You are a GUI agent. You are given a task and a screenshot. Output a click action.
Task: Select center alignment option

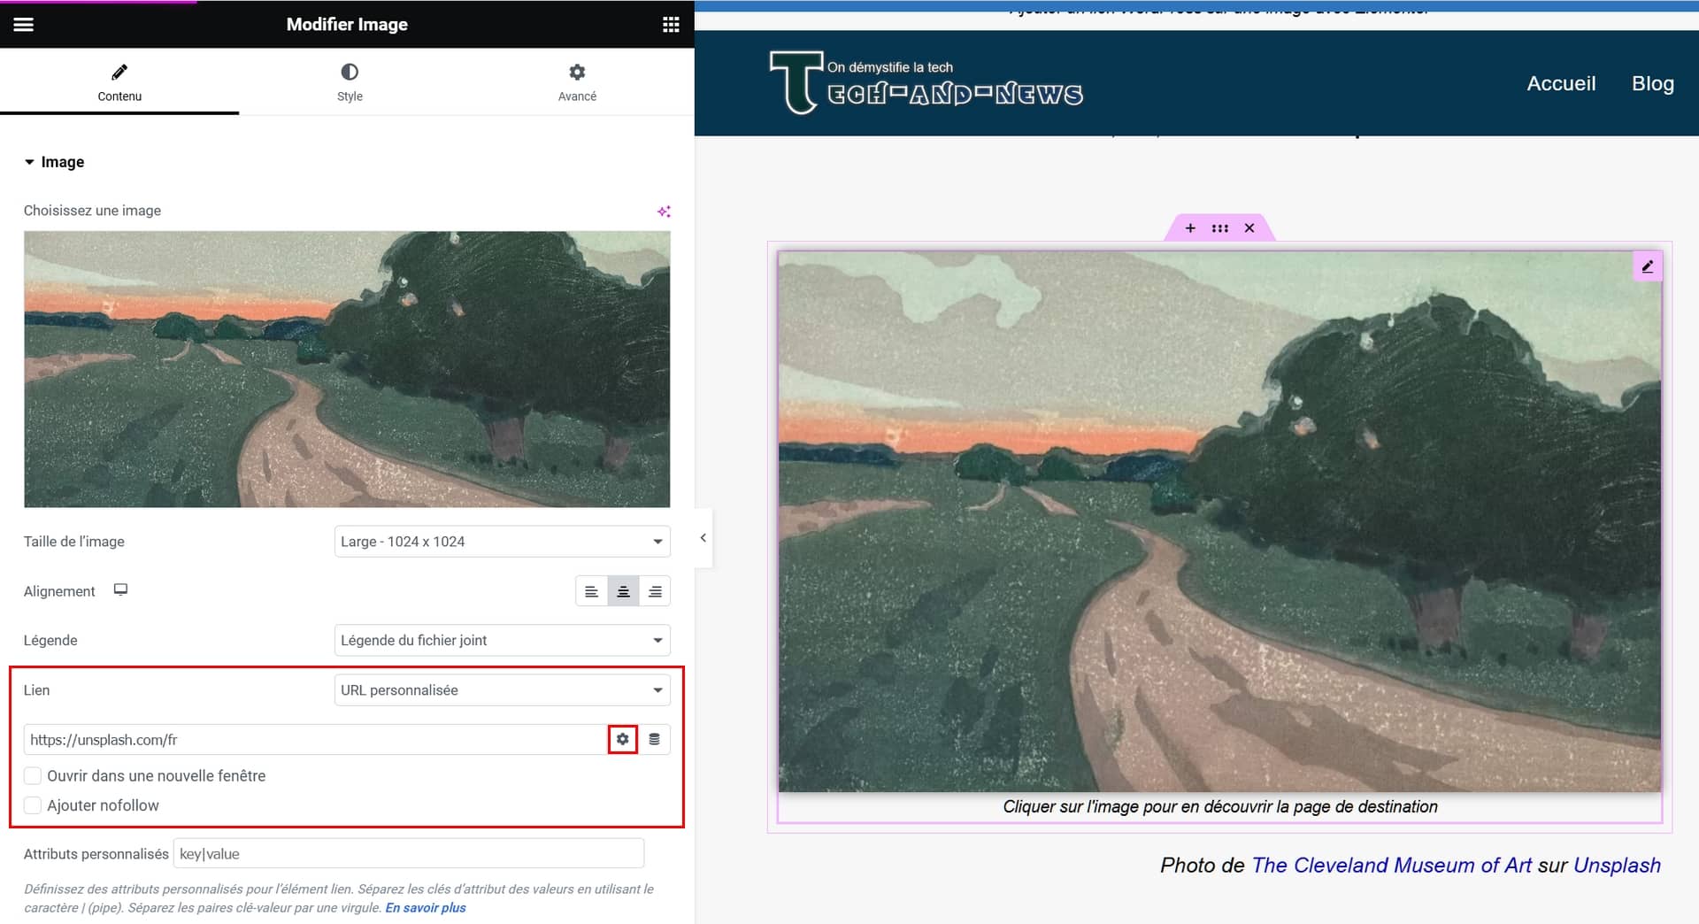tap(623, 591)
